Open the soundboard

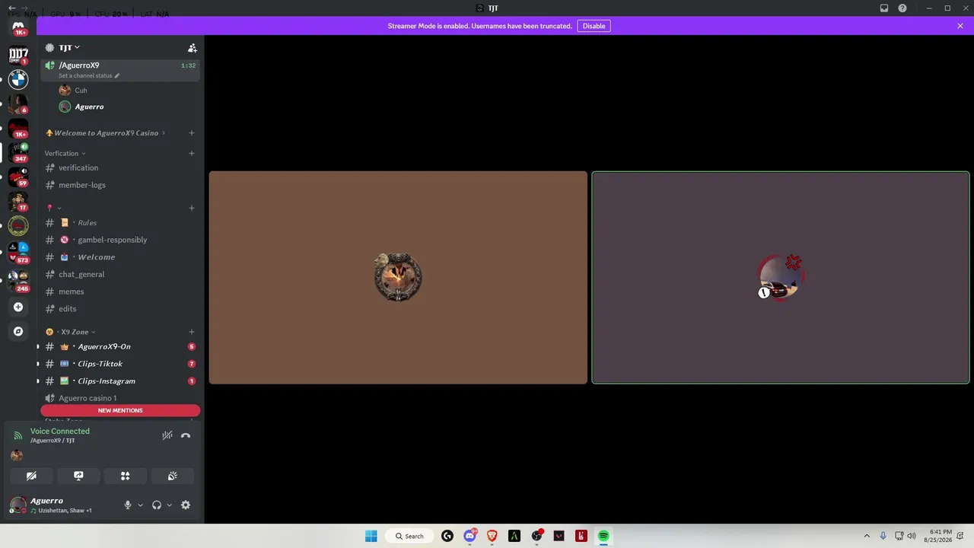173,476
